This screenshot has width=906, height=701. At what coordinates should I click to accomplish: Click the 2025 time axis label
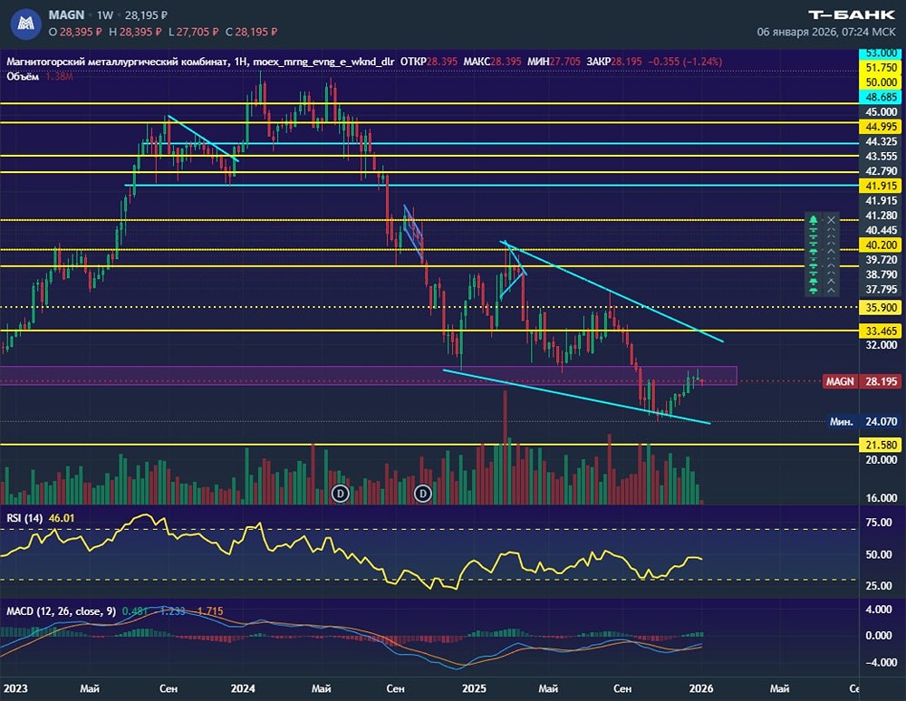coord(474,688)
